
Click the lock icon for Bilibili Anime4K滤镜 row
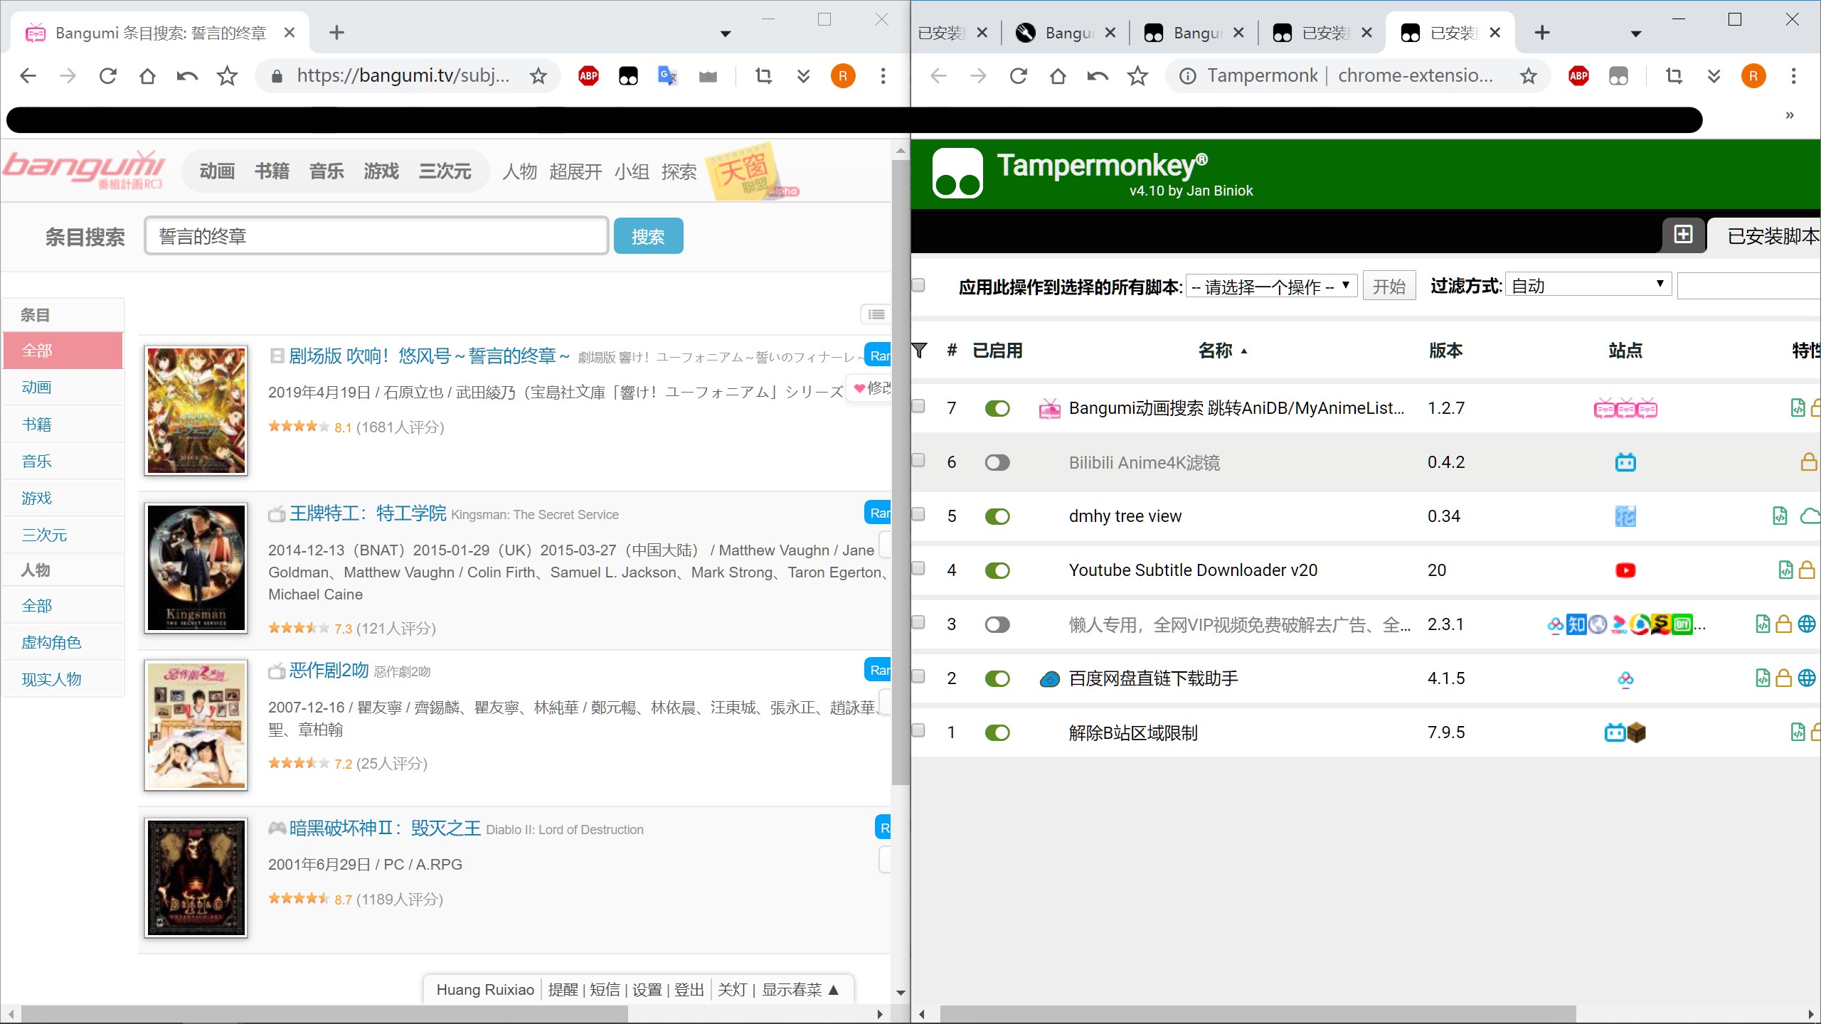point(1808,462)
